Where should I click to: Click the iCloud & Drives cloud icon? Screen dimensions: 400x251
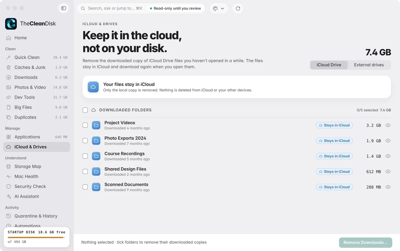pyautogui.click(x=9, y=147)
